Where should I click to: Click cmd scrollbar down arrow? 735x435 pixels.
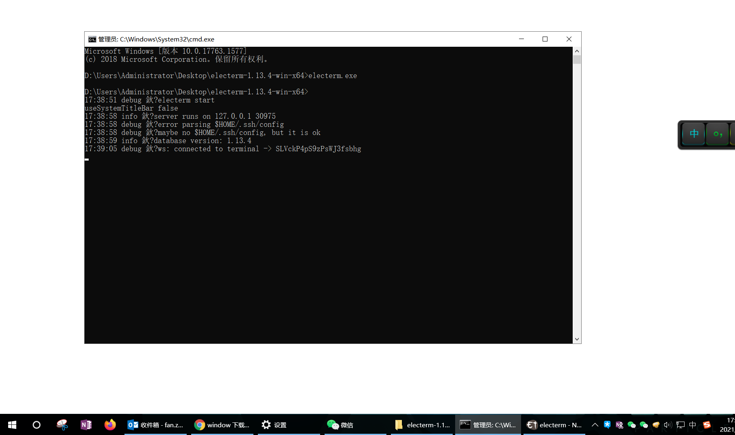577,339
